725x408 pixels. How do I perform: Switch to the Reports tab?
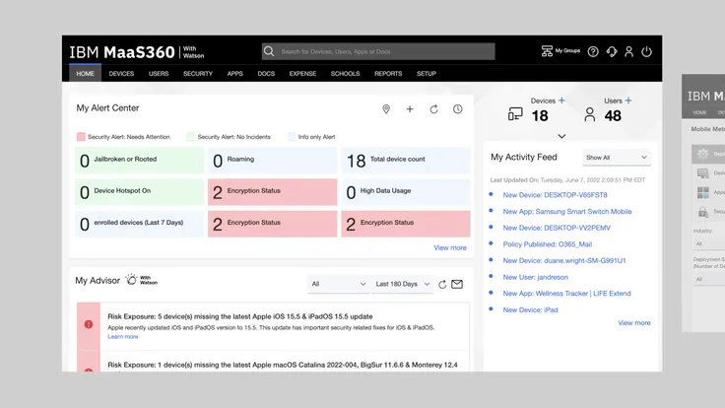[388, 74]
